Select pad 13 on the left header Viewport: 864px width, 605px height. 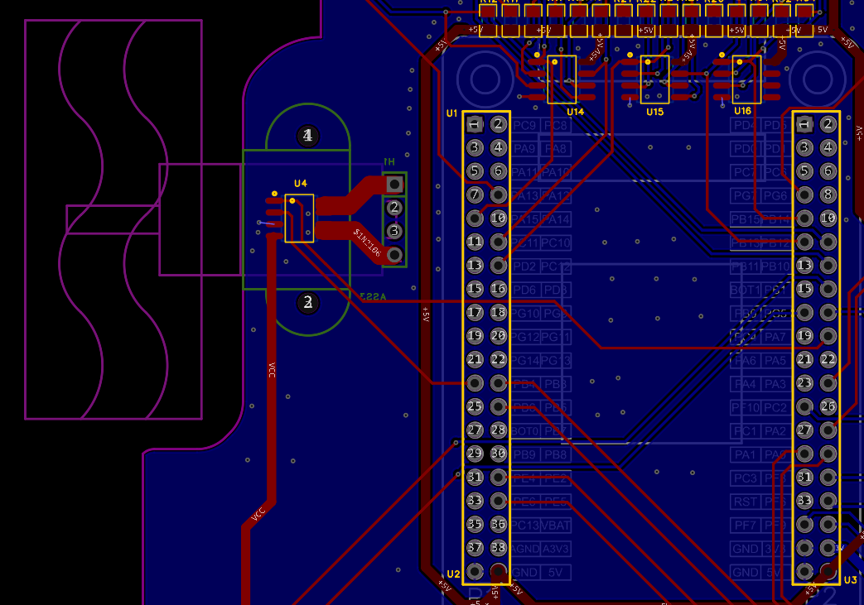point(475,266)
